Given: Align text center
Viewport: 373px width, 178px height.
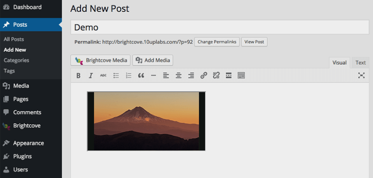Looking at the screenshot, I should 178,75.
